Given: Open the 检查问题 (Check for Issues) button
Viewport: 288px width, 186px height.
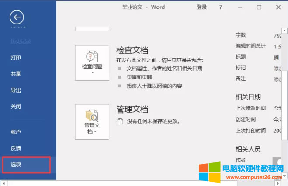Looking at the screenshot, I should 92,62.
